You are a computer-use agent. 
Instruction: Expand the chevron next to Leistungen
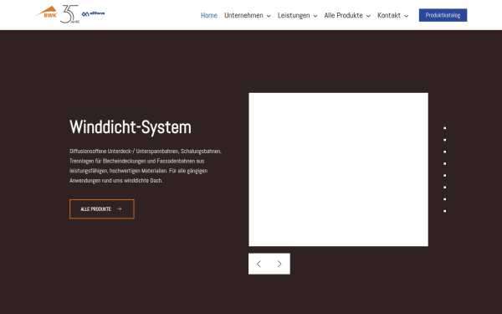[315, 16]
